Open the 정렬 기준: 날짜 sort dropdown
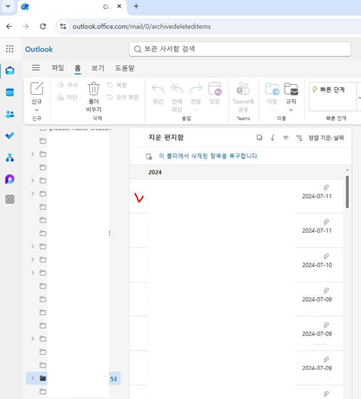This screenshot has width=361, height=399. pyautogui.click(x=326, y=138)
